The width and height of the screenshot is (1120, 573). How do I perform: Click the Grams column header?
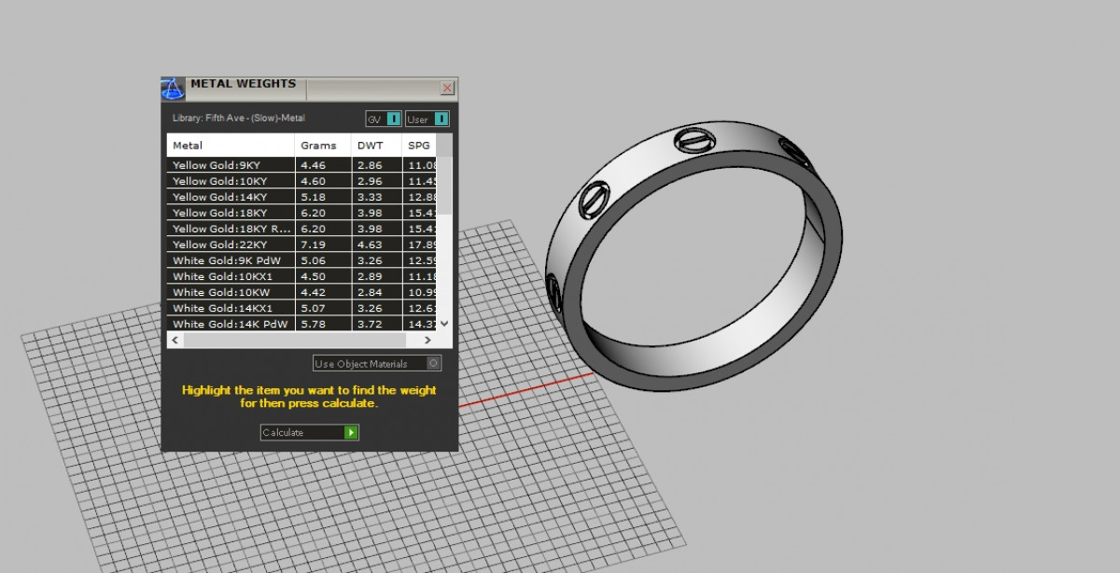coord(322,146)
